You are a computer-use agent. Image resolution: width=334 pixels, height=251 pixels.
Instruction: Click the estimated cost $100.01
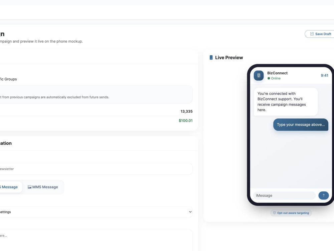tap(185, 120)
